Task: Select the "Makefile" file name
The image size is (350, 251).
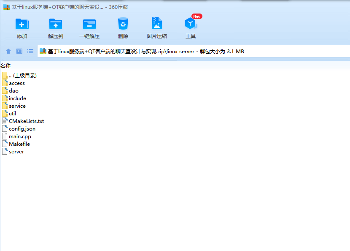Action: (19, 144)
